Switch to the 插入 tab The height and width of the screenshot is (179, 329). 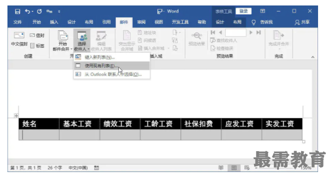(x=54, y=22)
